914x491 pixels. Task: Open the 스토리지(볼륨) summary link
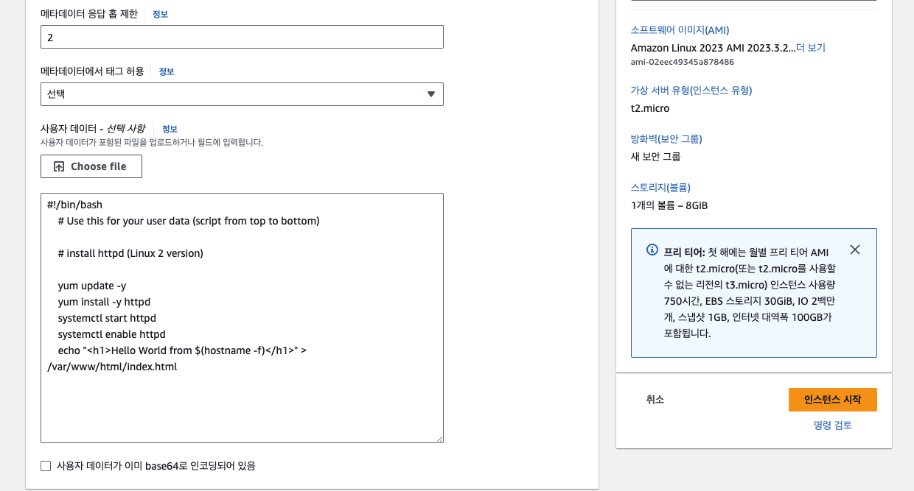[x=660, y=188]
